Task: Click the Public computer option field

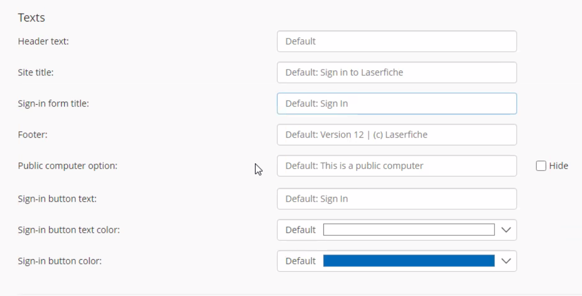Action: [x=396, y=166]
